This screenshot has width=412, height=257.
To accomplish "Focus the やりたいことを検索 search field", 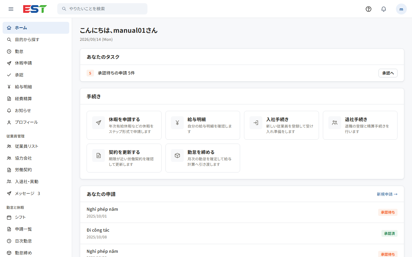I will coord(102,9).
